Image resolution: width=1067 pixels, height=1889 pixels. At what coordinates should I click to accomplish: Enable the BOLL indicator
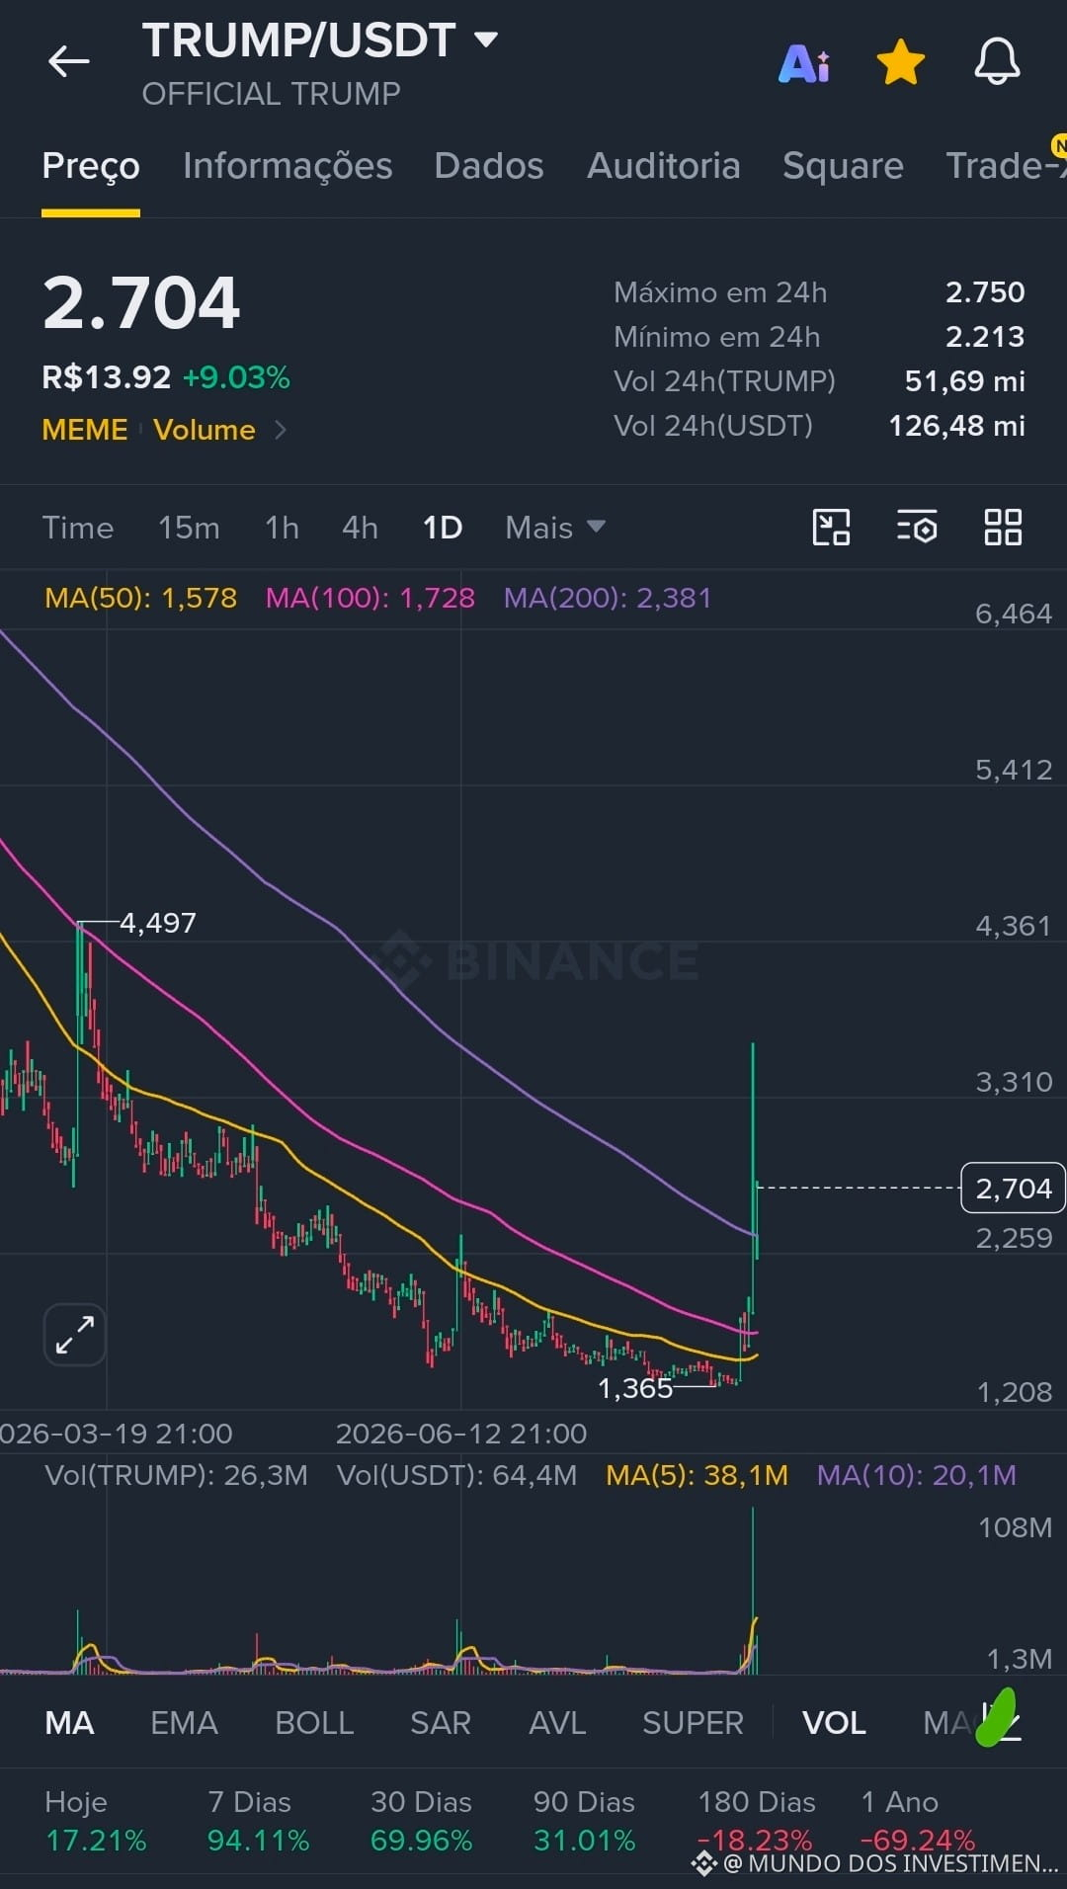(x=314, y=1723)
